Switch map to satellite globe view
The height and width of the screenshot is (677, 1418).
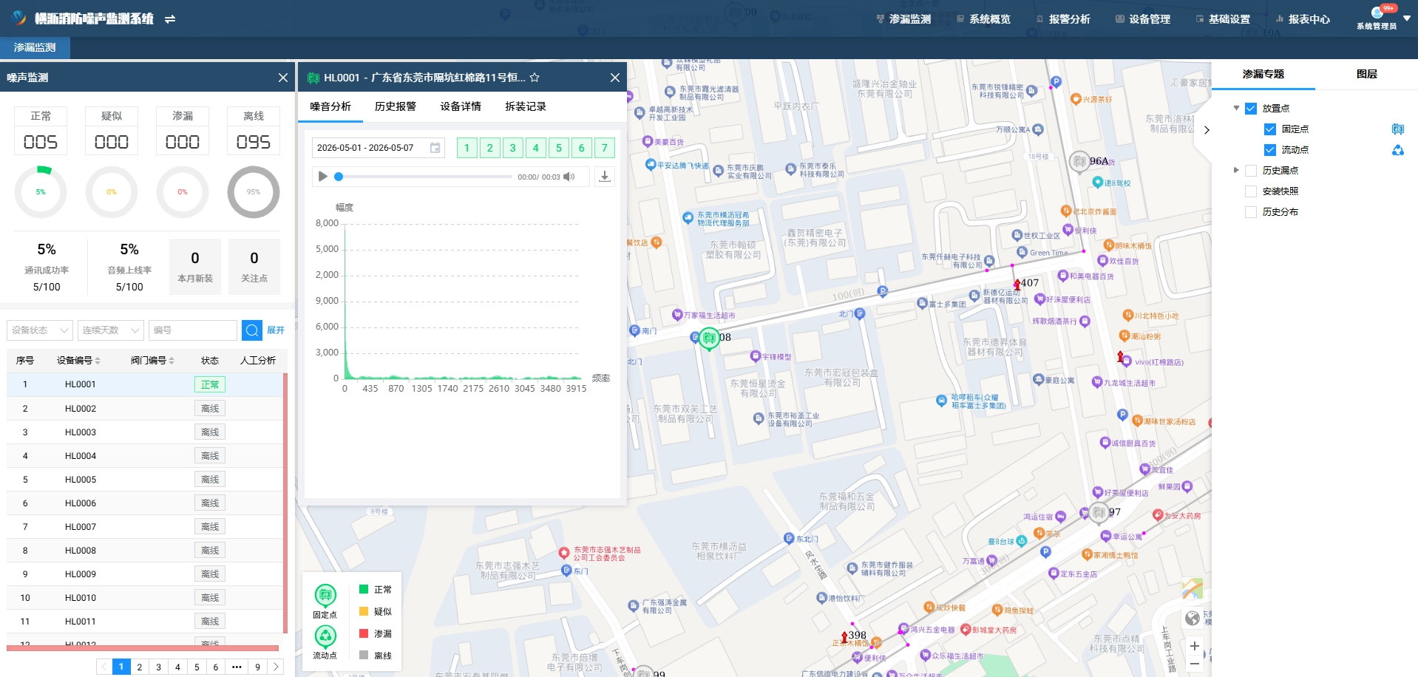pos(1192,618)
